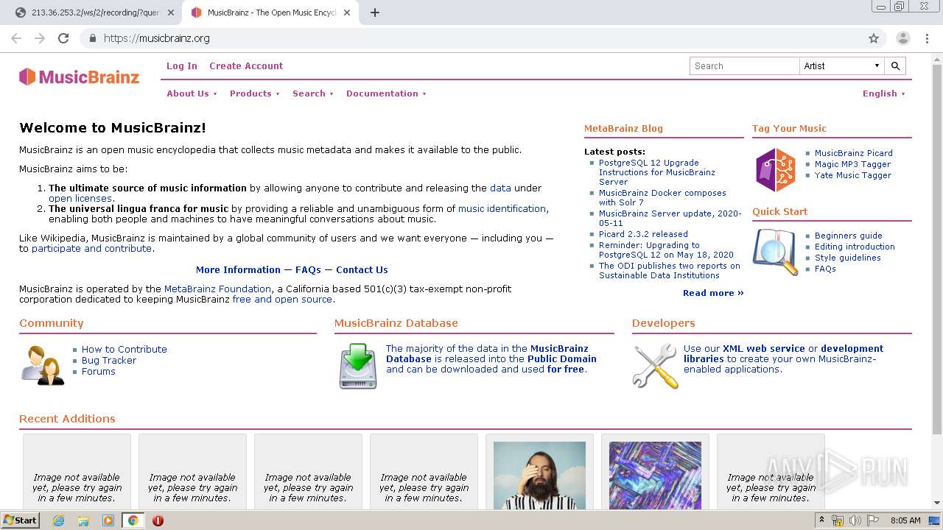View site info via padlock icon
The height and width of the screenshot is (530, 943).
pos(92,38)
